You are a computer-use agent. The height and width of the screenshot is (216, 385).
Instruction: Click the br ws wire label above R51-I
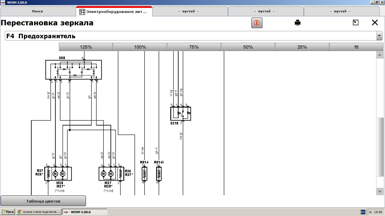point(142,150)
